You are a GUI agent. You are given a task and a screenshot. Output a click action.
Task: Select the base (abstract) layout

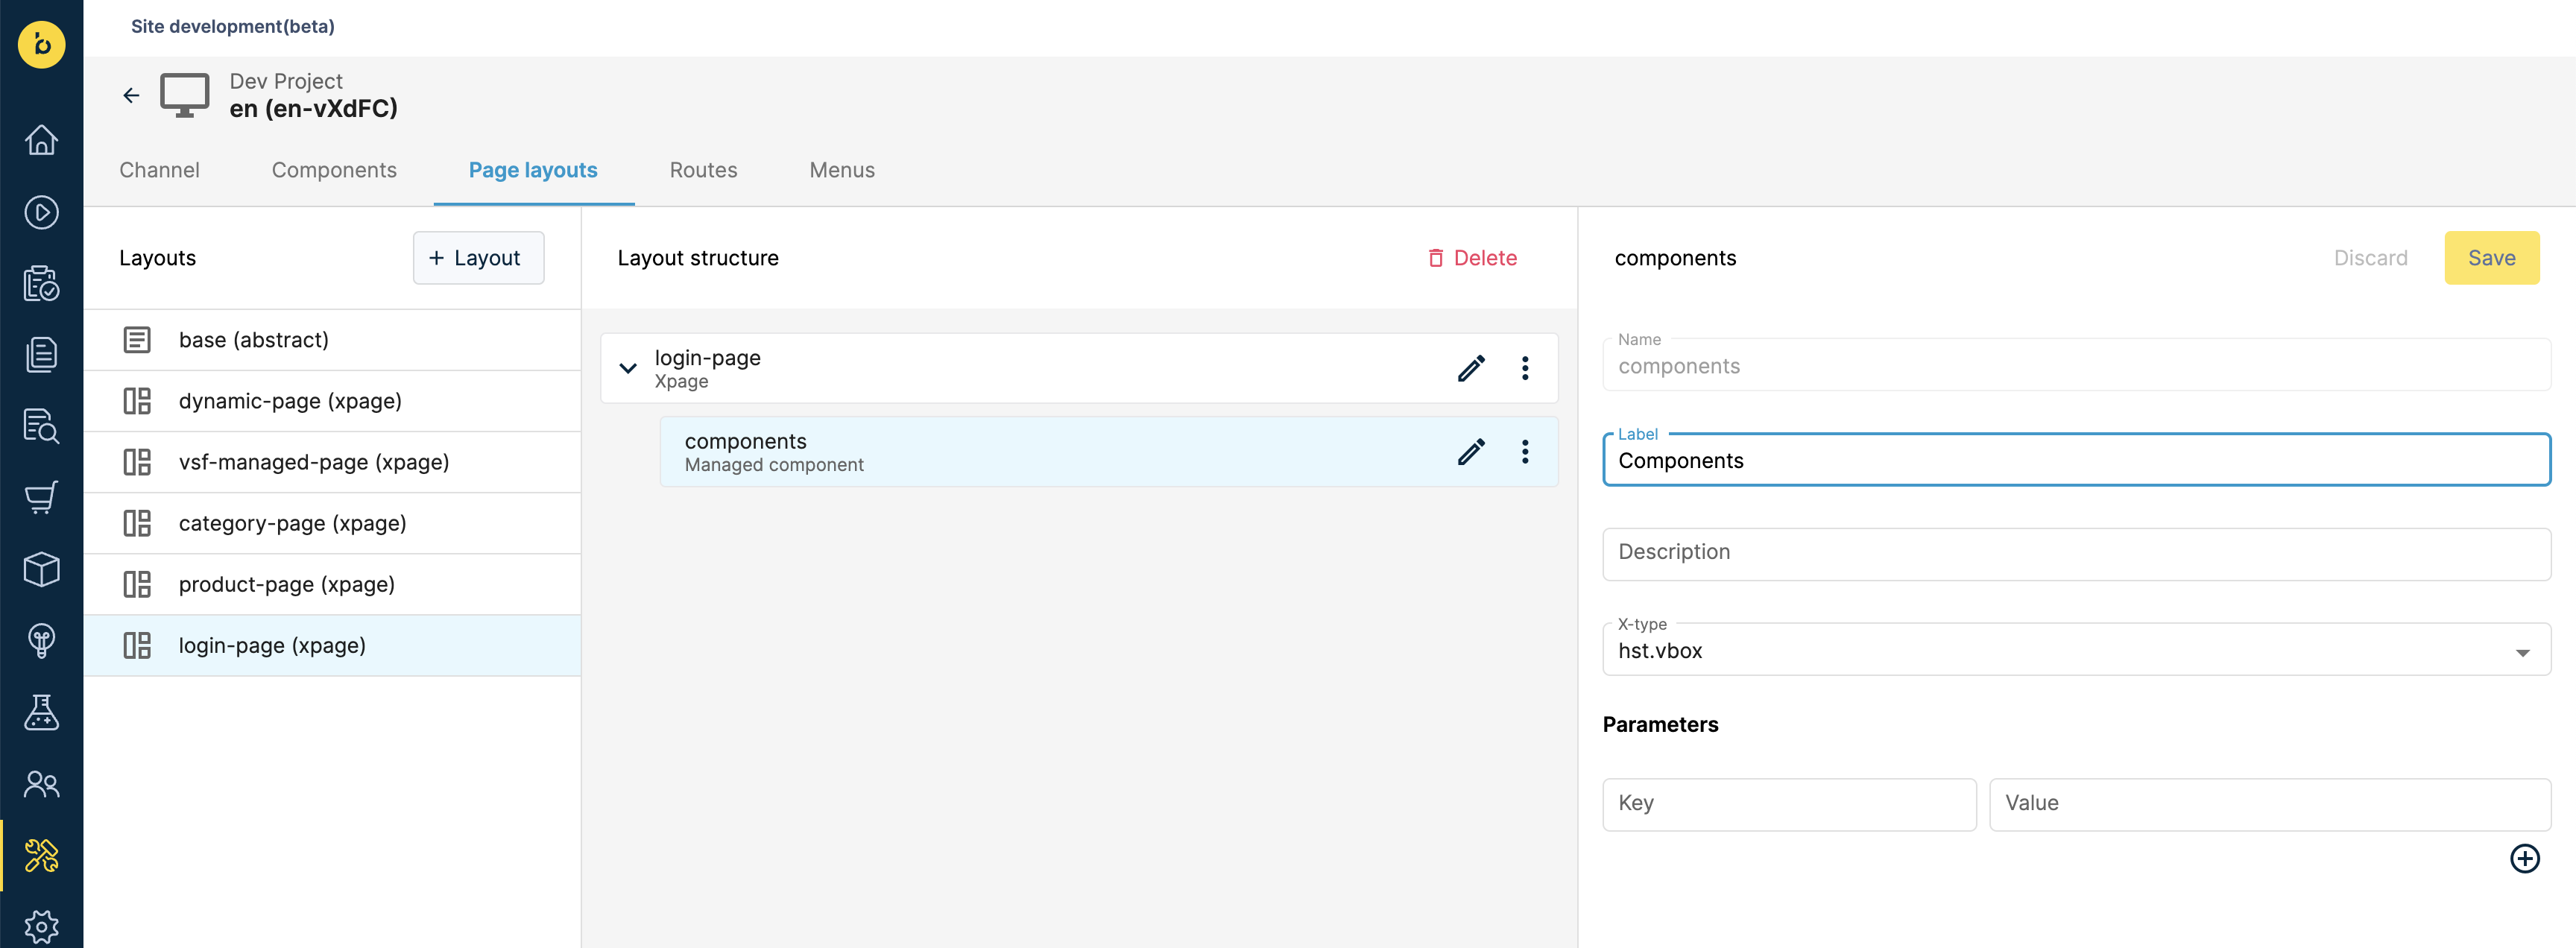pos(332,340)
